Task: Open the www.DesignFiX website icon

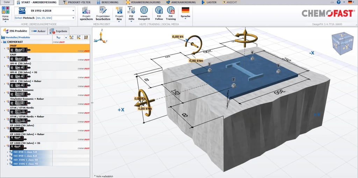Action: 144,10
